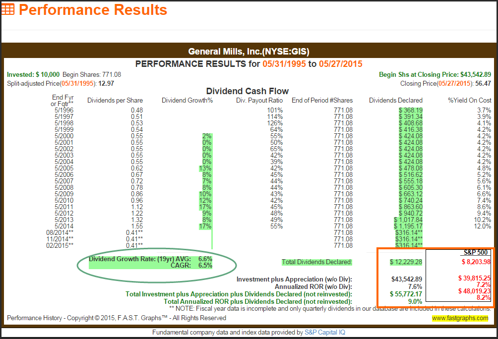
Task: Click the %Yield On Cost column header
Action: pyautogui.click(x=469, y=101)
